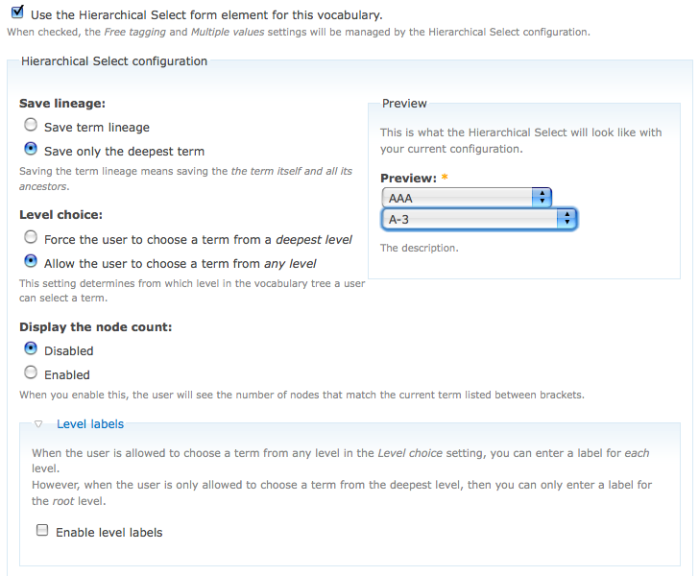Image resolution: width=699 pixels, height=576 pixels.
Task: Click the Display the node count heading
Action: point(95,327)
